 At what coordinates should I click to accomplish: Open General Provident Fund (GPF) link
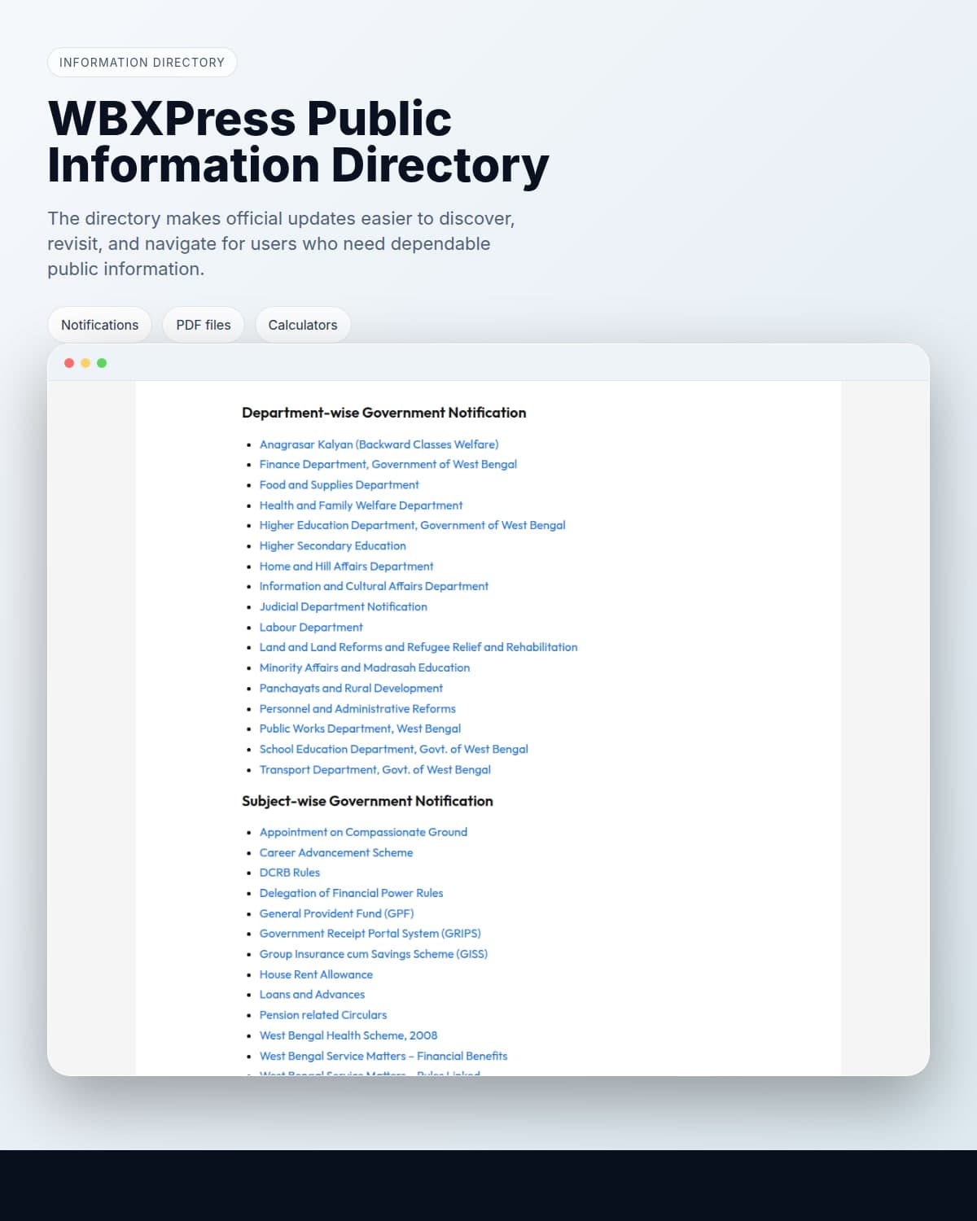tap(336, 913)
